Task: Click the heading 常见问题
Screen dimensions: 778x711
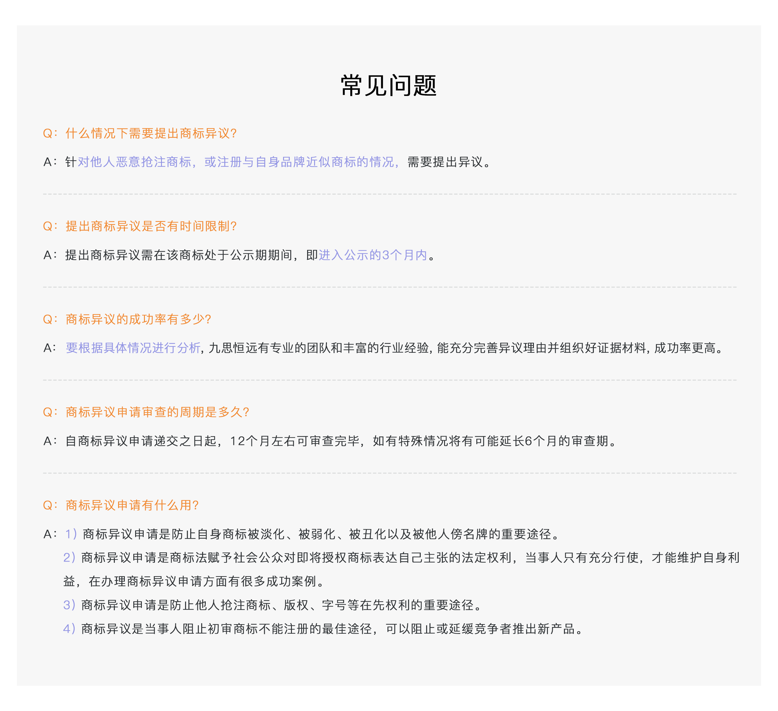Action: (389, 85)
